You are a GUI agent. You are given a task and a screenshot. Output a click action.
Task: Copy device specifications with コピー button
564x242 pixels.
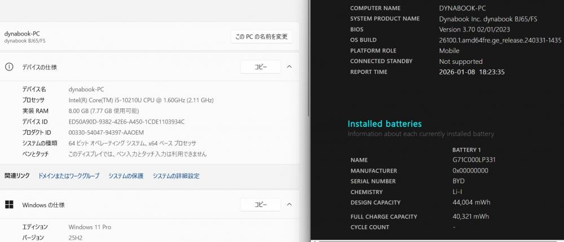pos(261,67)
